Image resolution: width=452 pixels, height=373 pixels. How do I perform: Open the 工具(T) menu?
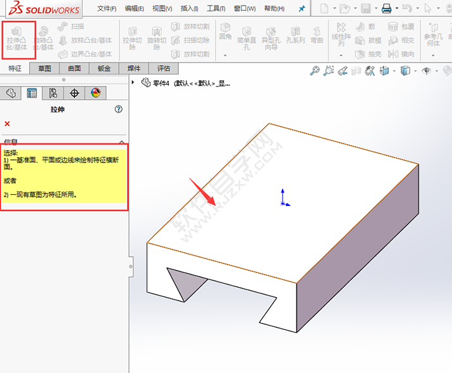(216, 9)
